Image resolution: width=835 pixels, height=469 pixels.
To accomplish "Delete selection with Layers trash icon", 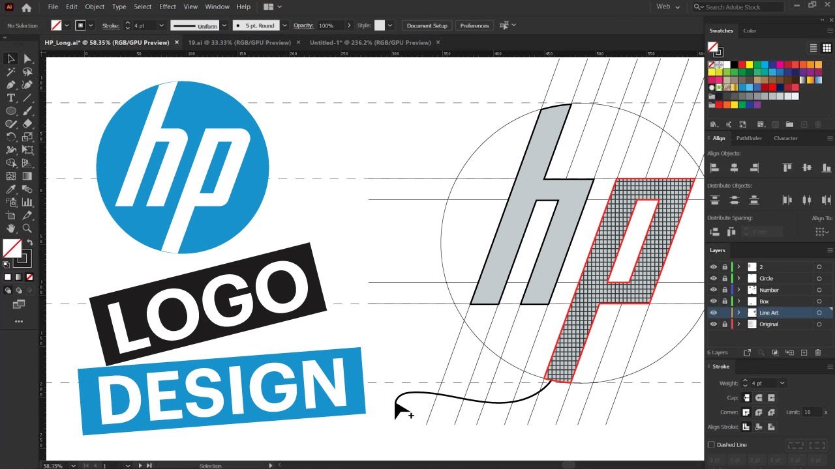I will [818, 352].
